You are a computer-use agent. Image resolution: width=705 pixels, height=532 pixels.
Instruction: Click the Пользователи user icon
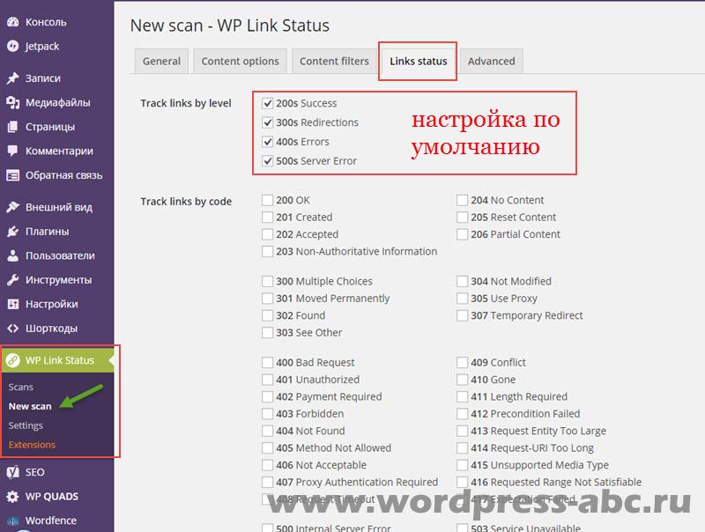[13, 255]
